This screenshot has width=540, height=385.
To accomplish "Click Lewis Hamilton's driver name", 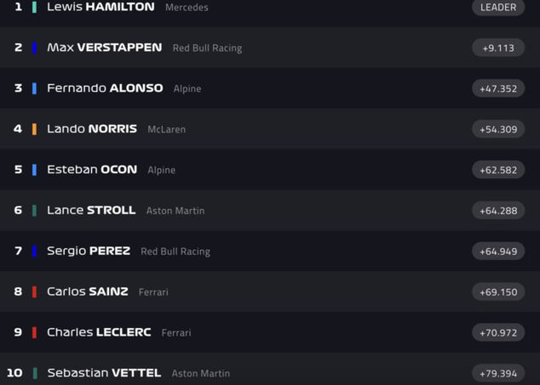I will pyautogui.click(x=101, y=7).
